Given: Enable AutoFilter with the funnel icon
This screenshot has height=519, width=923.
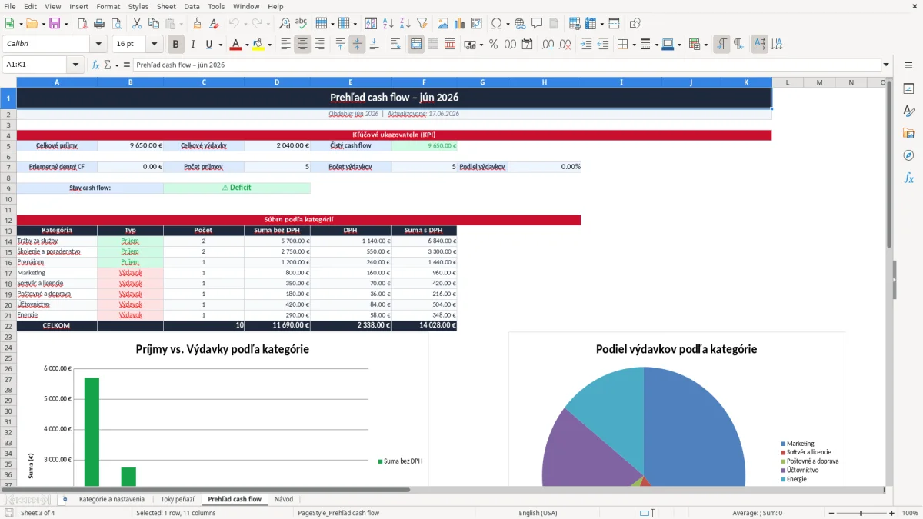Looking at the screenshot, I should pos(422,24).
